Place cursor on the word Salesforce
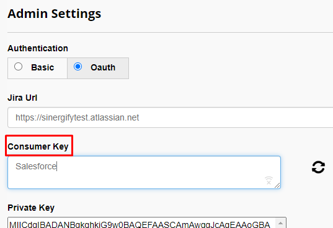333x228 pixels. pyautogui.click(x=36, y=166)
